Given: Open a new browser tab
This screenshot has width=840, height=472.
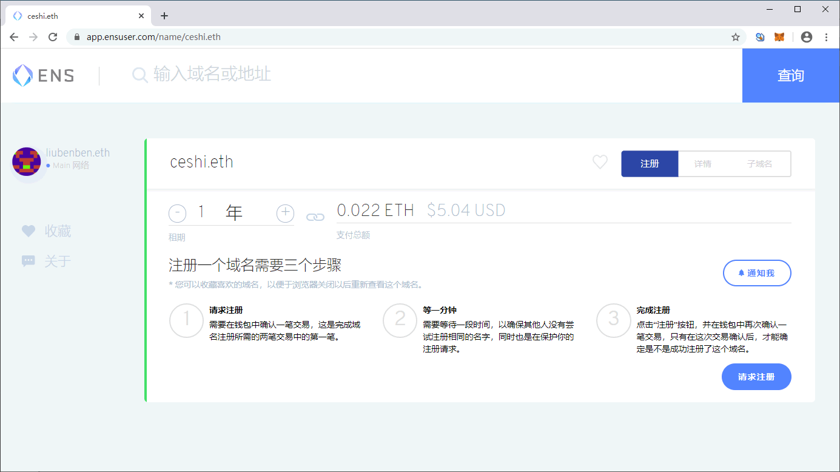Looking at the screenshot, I should click(164, 16).
